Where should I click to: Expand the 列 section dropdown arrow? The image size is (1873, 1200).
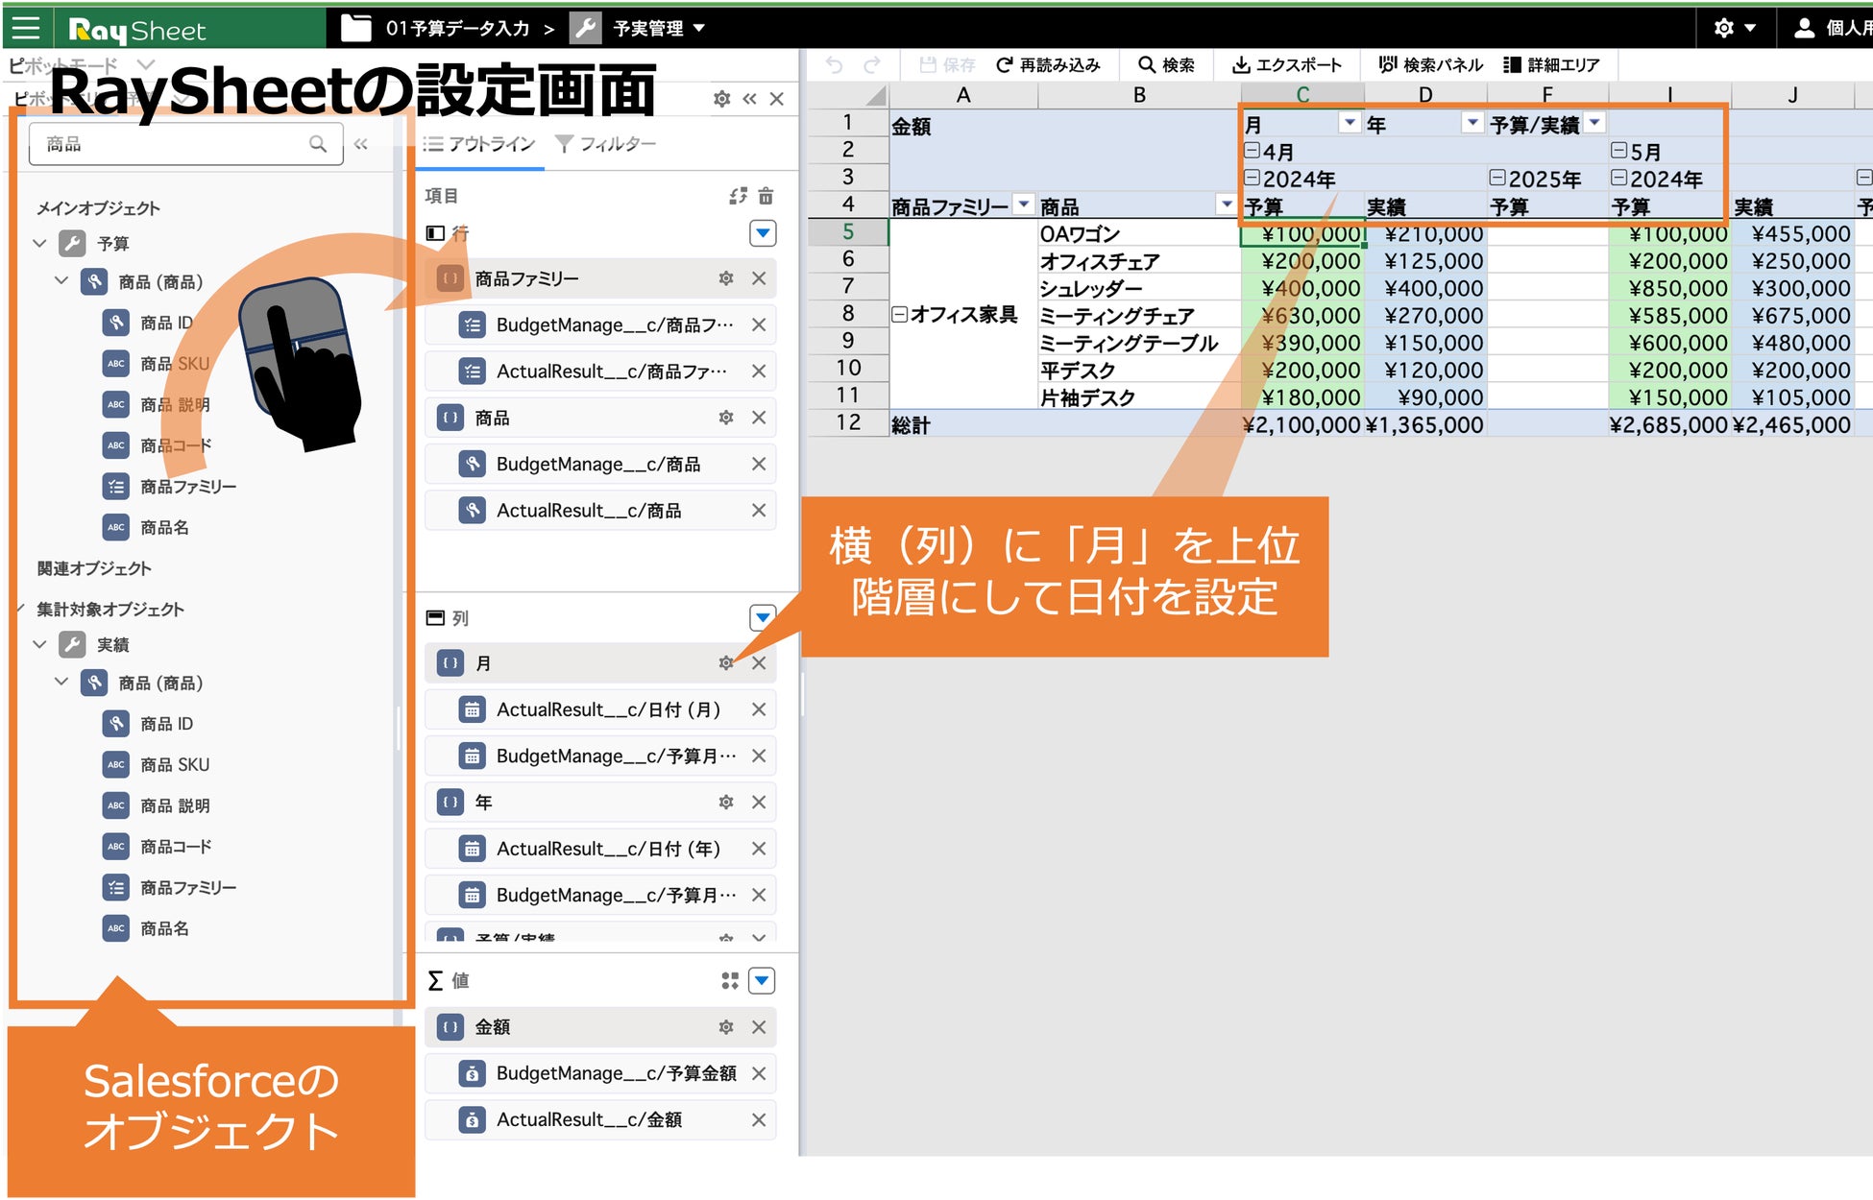[x=763, y=617]
